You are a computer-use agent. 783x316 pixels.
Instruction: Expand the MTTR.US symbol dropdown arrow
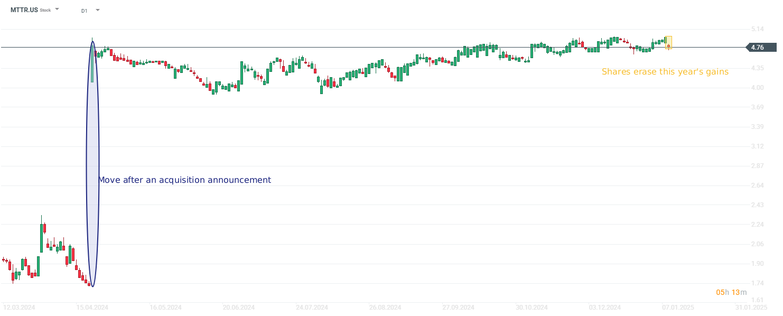(x=57, y=10)
